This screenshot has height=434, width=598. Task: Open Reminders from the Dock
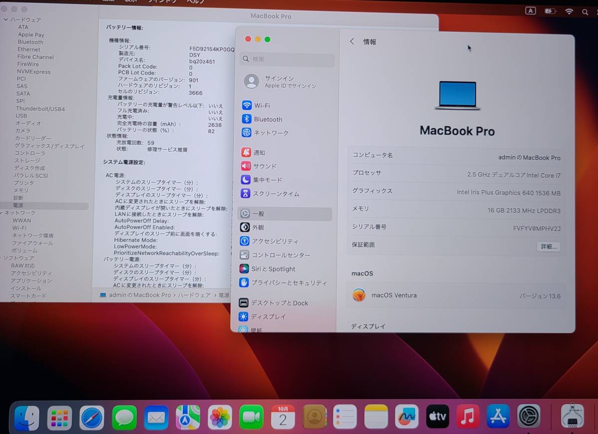[x=345, y=417]
